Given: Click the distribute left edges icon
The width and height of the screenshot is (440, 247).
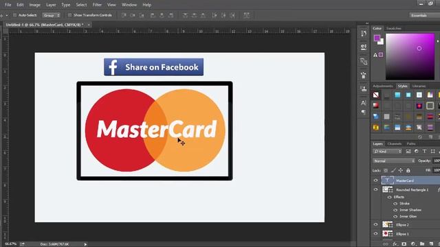Looking at the screenshot, I should (x=214, y=15).
